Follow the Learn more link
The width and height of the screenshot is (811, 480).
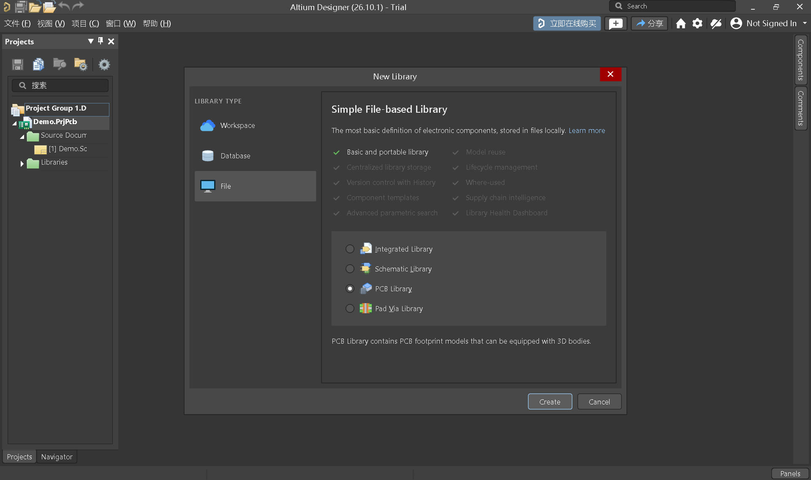pyautogui.click(x=587, y=130)
